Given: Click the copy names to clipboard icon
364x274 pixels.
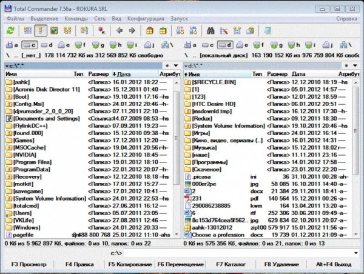Looking at the screenshot, I should pos(250,30).
